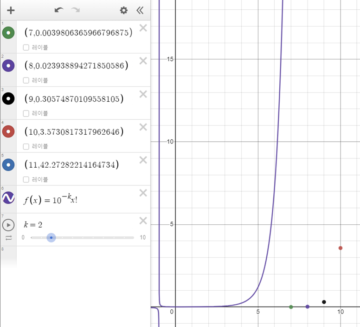Toggle blue point icon for expression 5
Screen dimensions: 360x327
click(8, 165)
